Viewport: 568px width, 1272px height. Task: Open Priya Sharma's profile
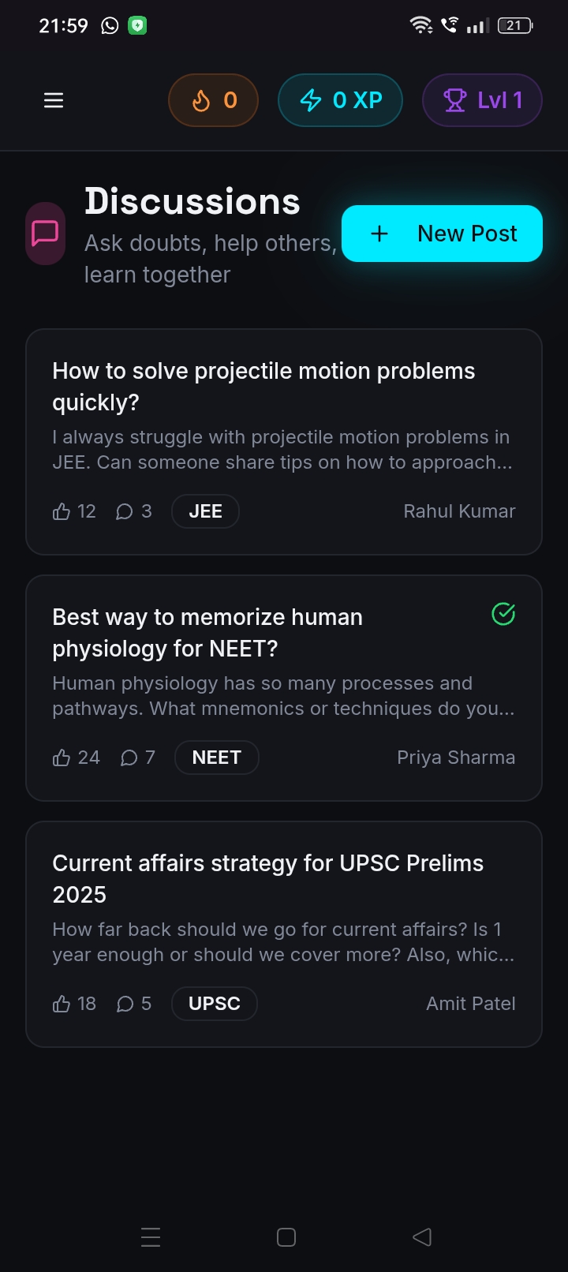pos(456,758)
